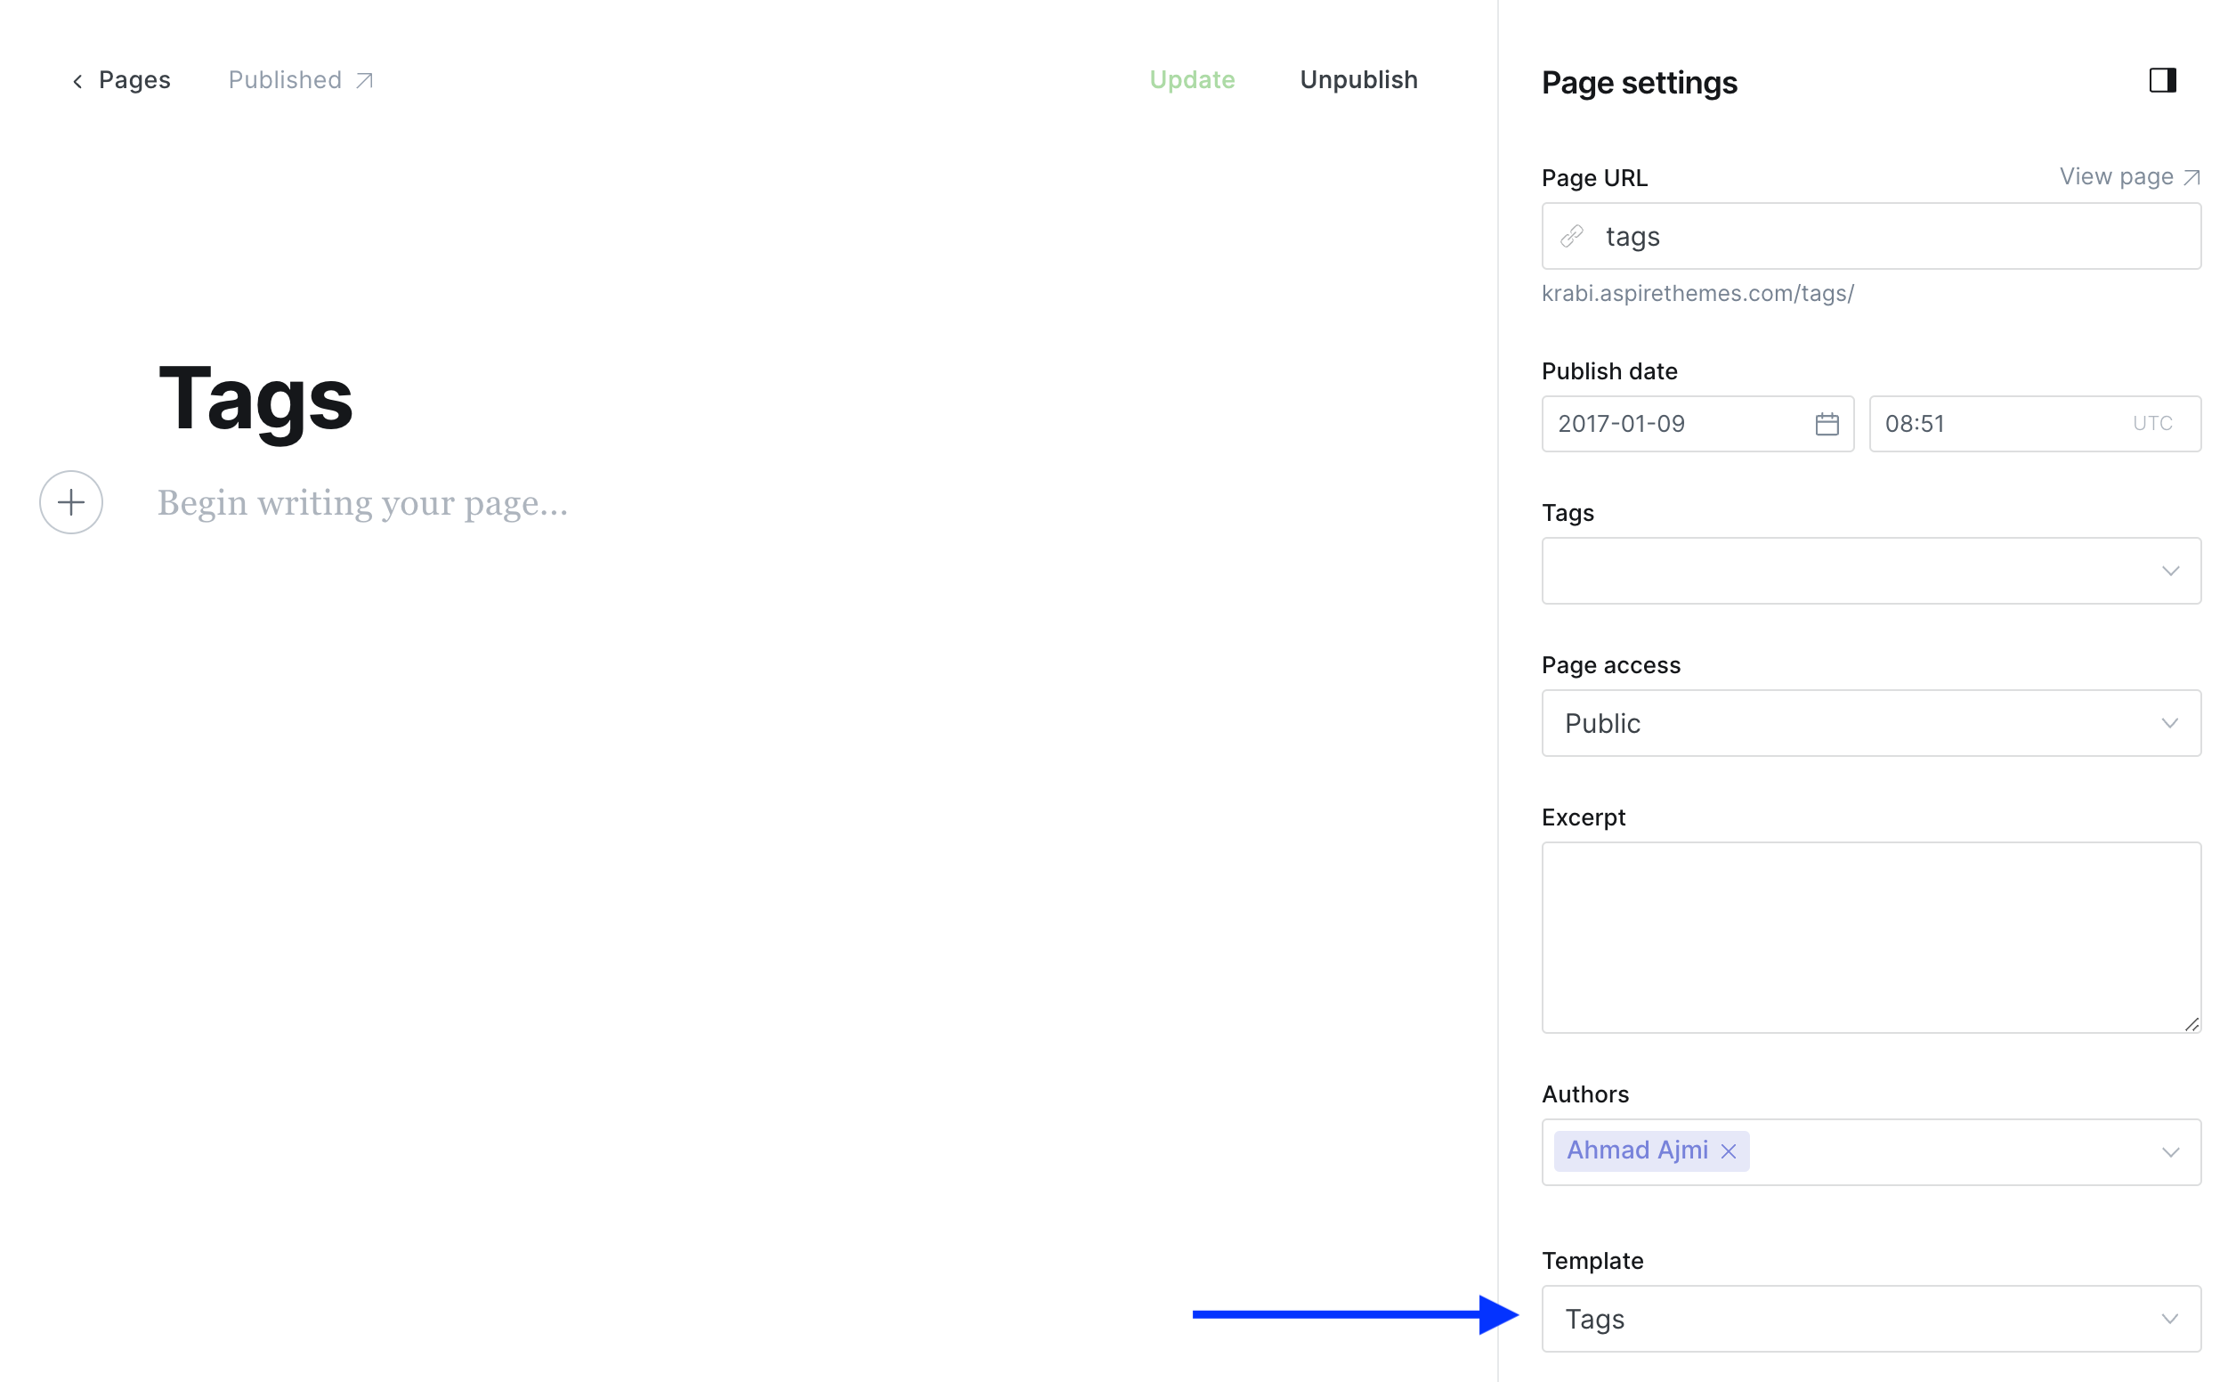Click the collapse panel icon top right
2236x1382 pixels.
(x=2162, y=78)
